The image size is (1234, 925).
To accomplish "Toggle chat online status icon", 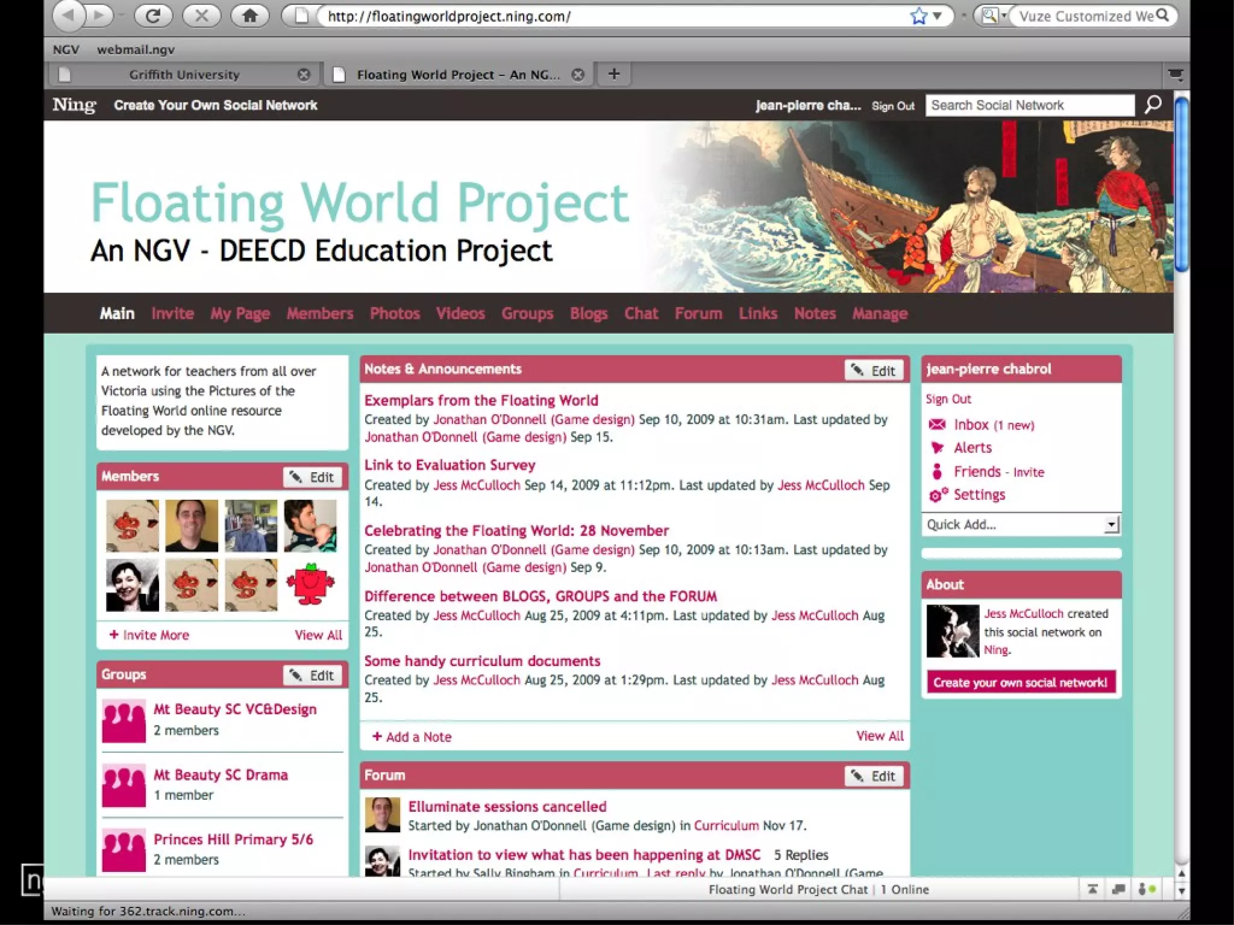I will (x=1147, y=889).
